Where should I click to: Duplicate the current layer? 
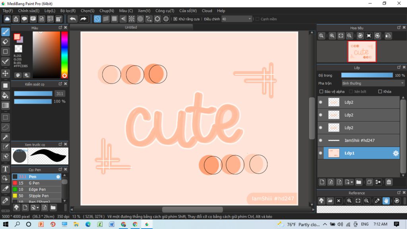(x=369, y=182)
